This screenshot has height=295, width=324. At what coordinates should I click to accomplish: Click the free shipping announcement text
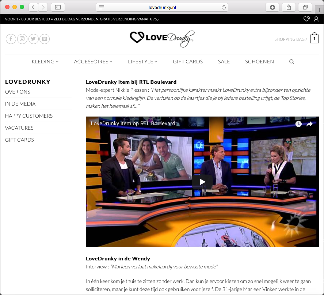click(82, 19)
